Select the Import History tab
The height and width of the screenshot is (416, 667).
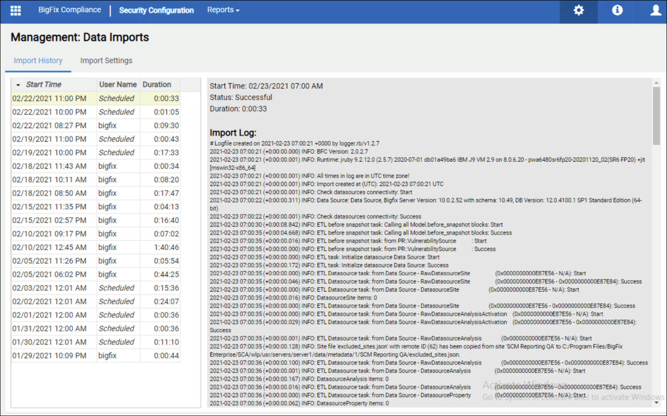(x=38, y=60)
